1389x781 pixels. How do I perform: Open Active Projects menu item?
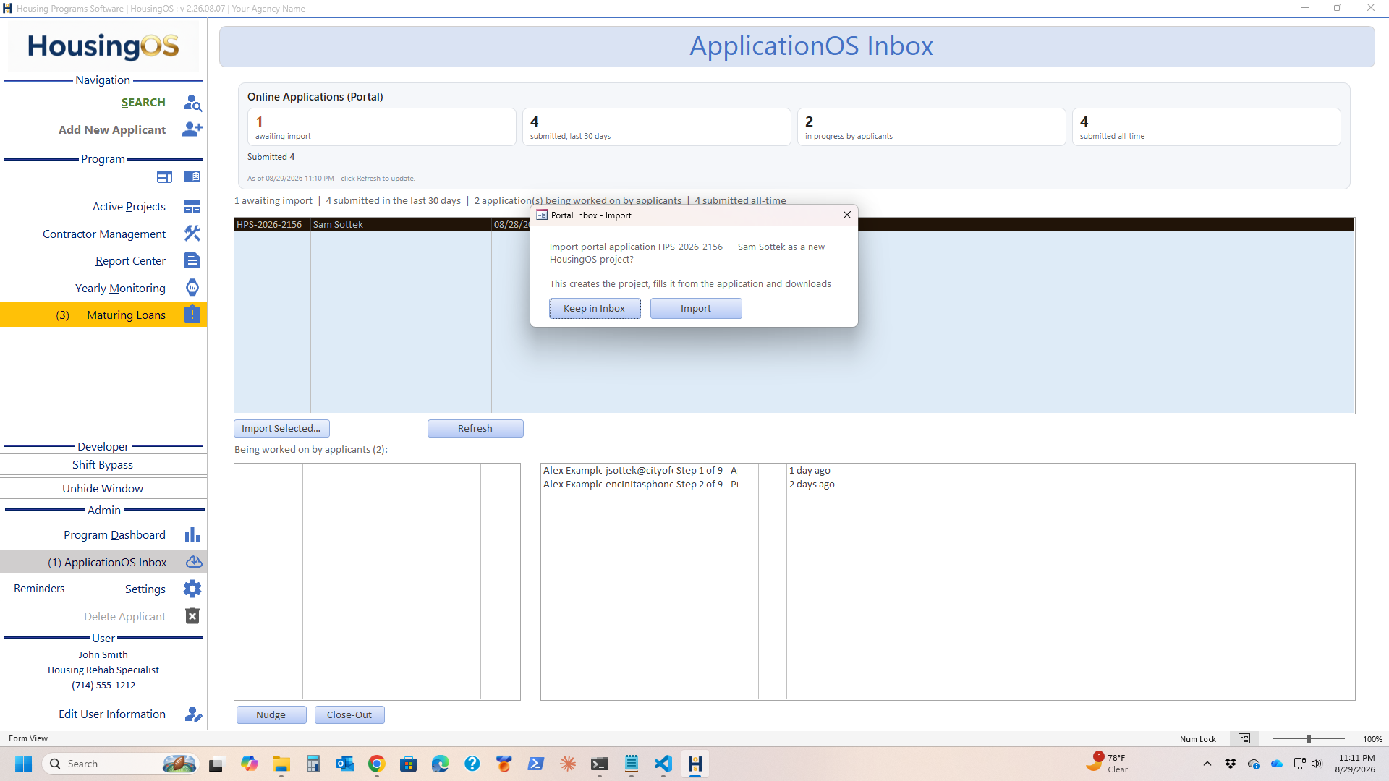[129, 207]
